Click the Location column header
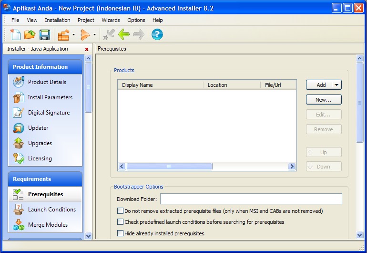Image resolution: width=367 pixels, height=253 pixels. [x=232, y=85]
